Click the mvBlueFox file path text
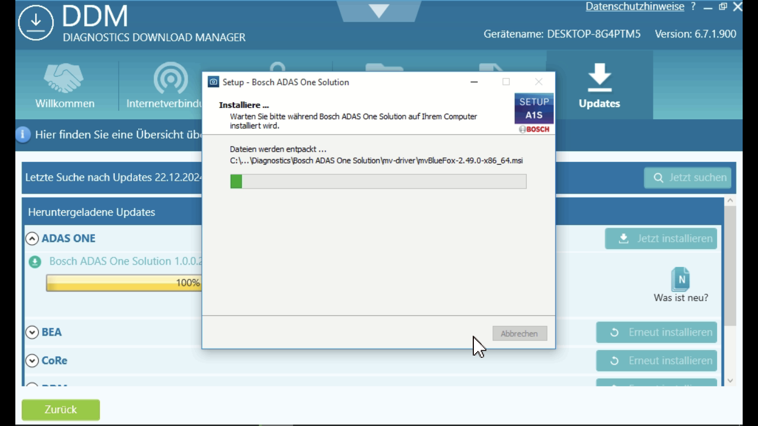 (376, 161)
